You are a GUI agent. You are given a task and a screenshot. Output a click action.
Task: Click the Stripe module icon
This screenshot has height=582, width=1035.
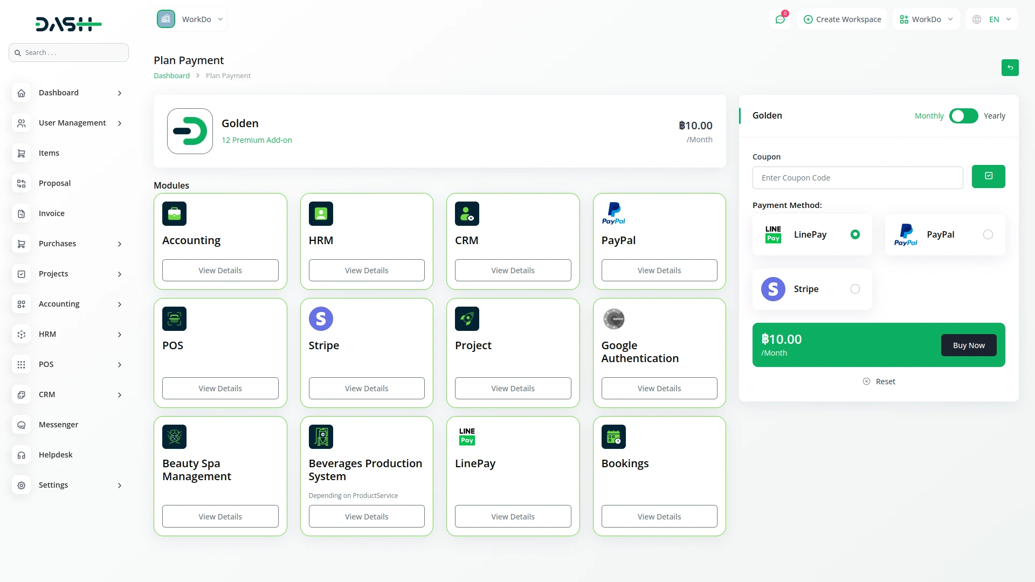(x=320, y=318)
